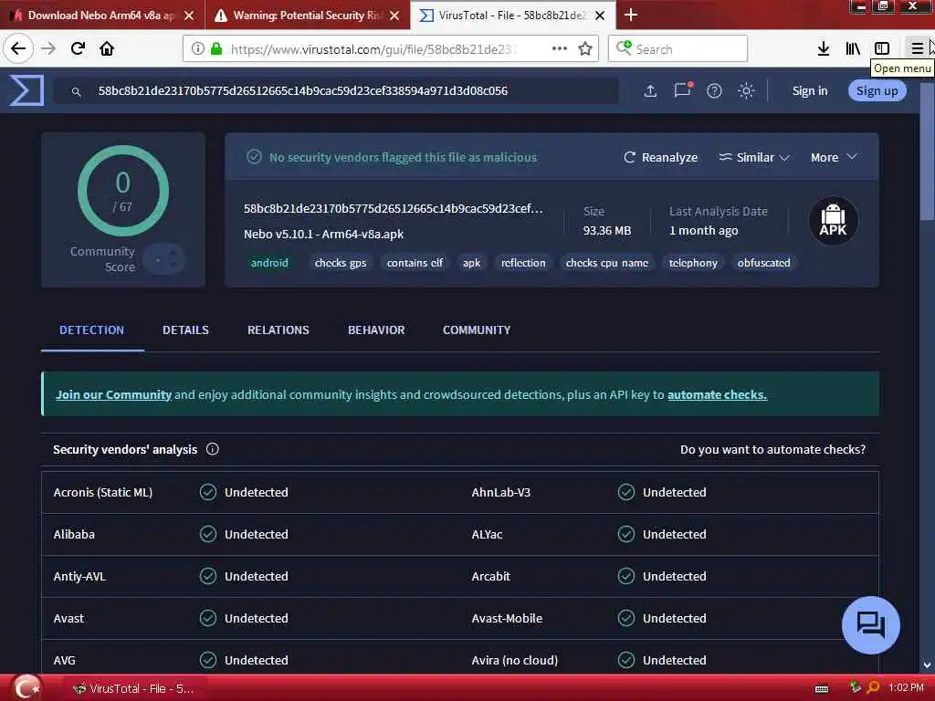The width and height of the screenshot is (935, 701).
Task: Open the RELATIONS tab
Action: 278,330
